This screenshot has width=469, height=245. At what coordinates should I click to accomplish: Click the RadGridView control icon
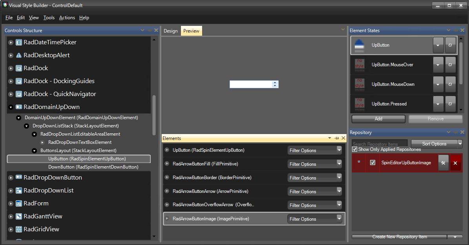click(18, 229)
